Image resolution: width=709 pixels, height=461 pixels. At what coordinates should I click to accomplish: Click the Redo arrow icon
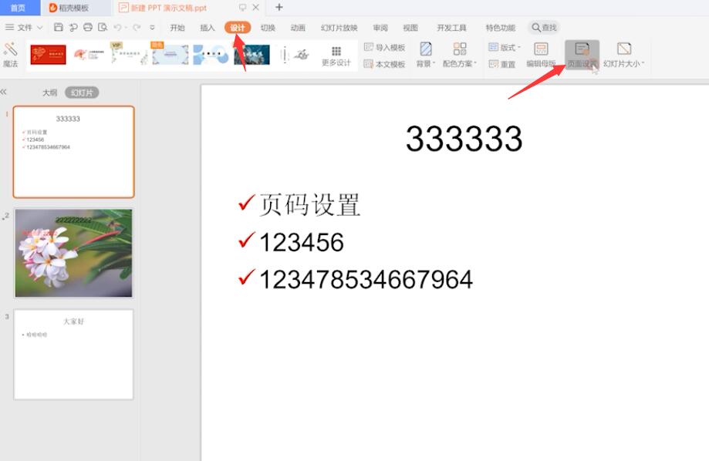[x=137, y=27]
